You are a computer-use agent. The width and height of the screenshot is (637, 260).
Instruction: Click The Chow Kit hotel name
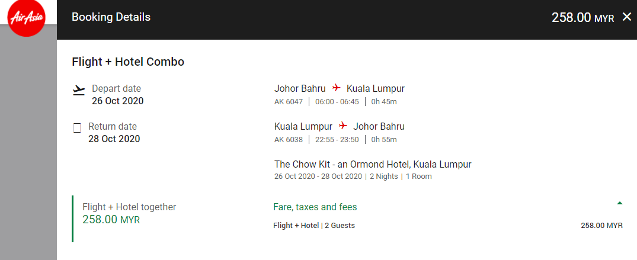pyautogui.click(x=373, y=164)
